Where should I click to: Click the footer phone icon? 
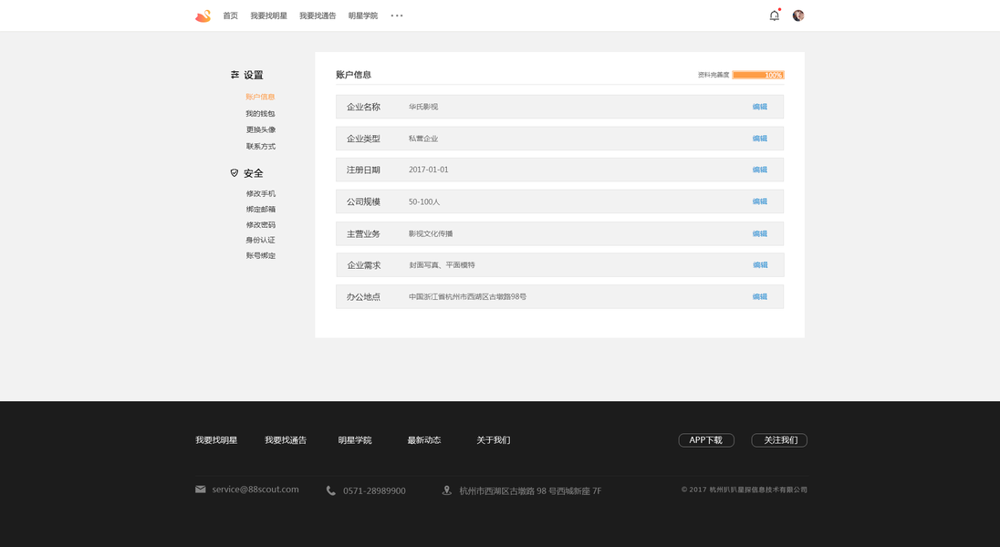[330, 490]
